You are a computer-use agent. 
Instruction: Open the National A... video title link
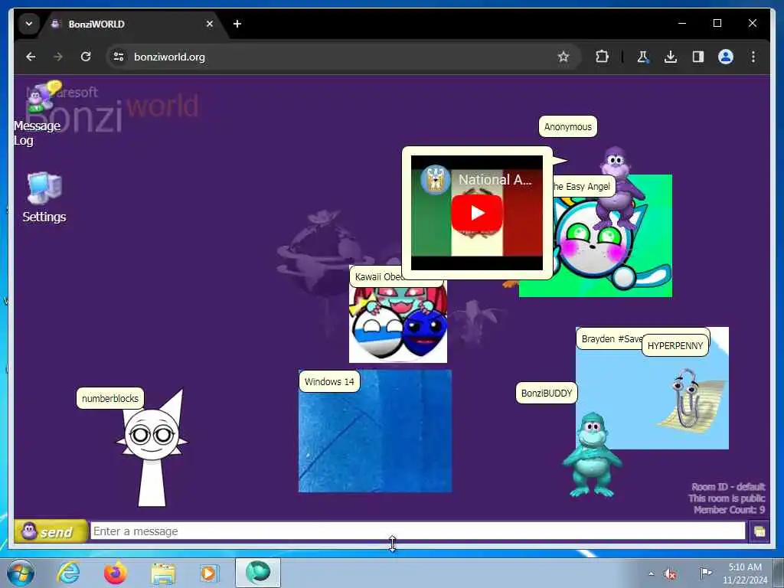[x=495, y=179]
